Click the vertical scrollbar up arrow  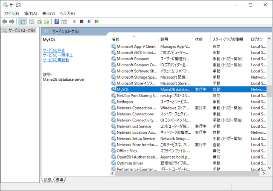pos(269,38)
